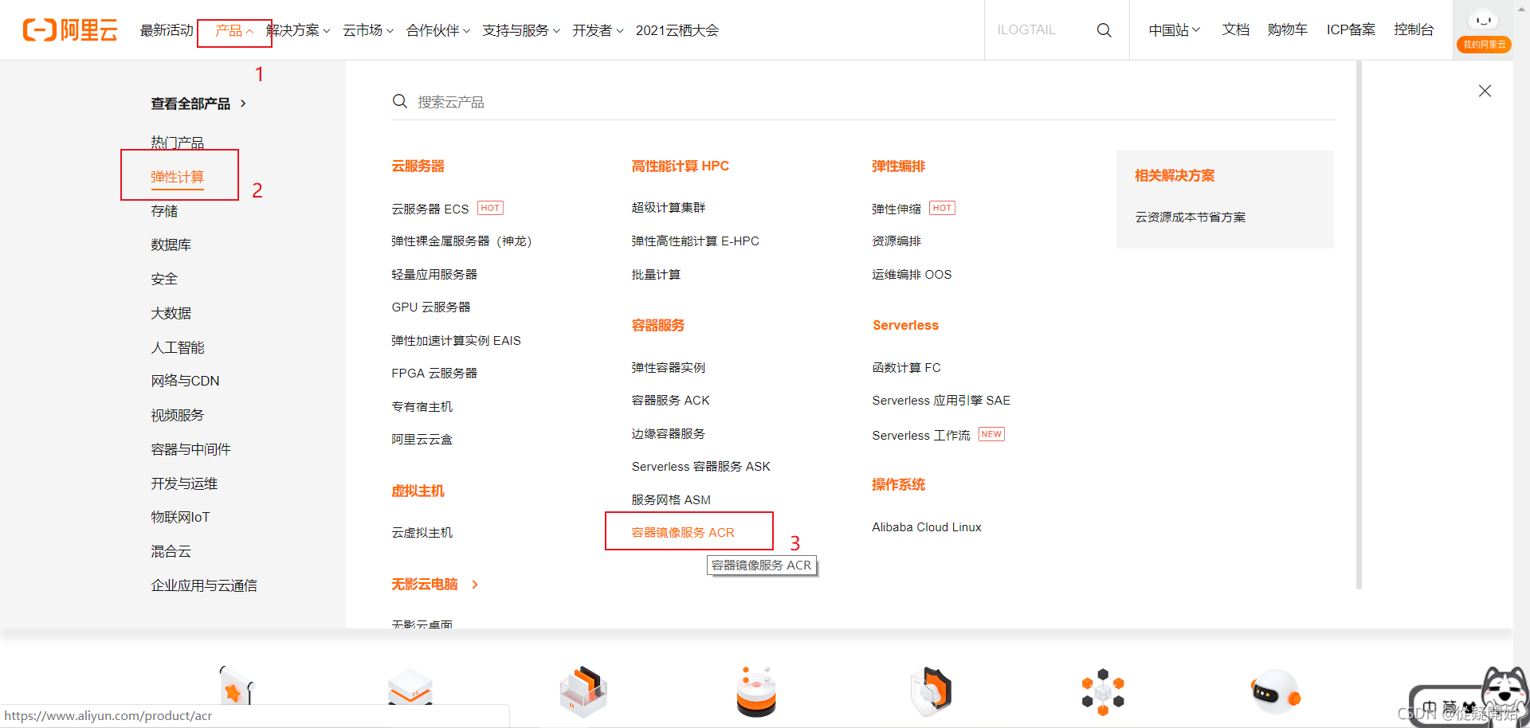This screenshot has width=1530, height=728.
Task: Click the mega menu vertical scrollbar
Action: click(x=1359, y=325)
